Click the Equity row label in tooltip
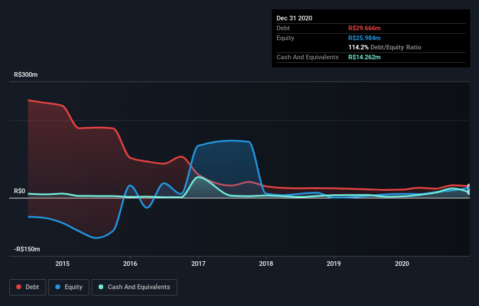479x306 pixels. 285,38
